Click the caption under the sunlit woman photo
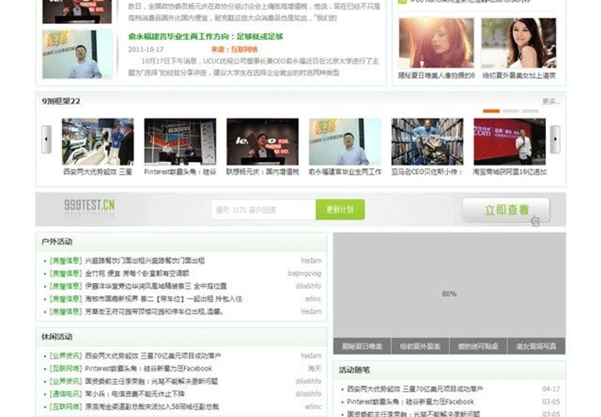The image size is (601, 417). pyautogui.click(x=436, y=75)
